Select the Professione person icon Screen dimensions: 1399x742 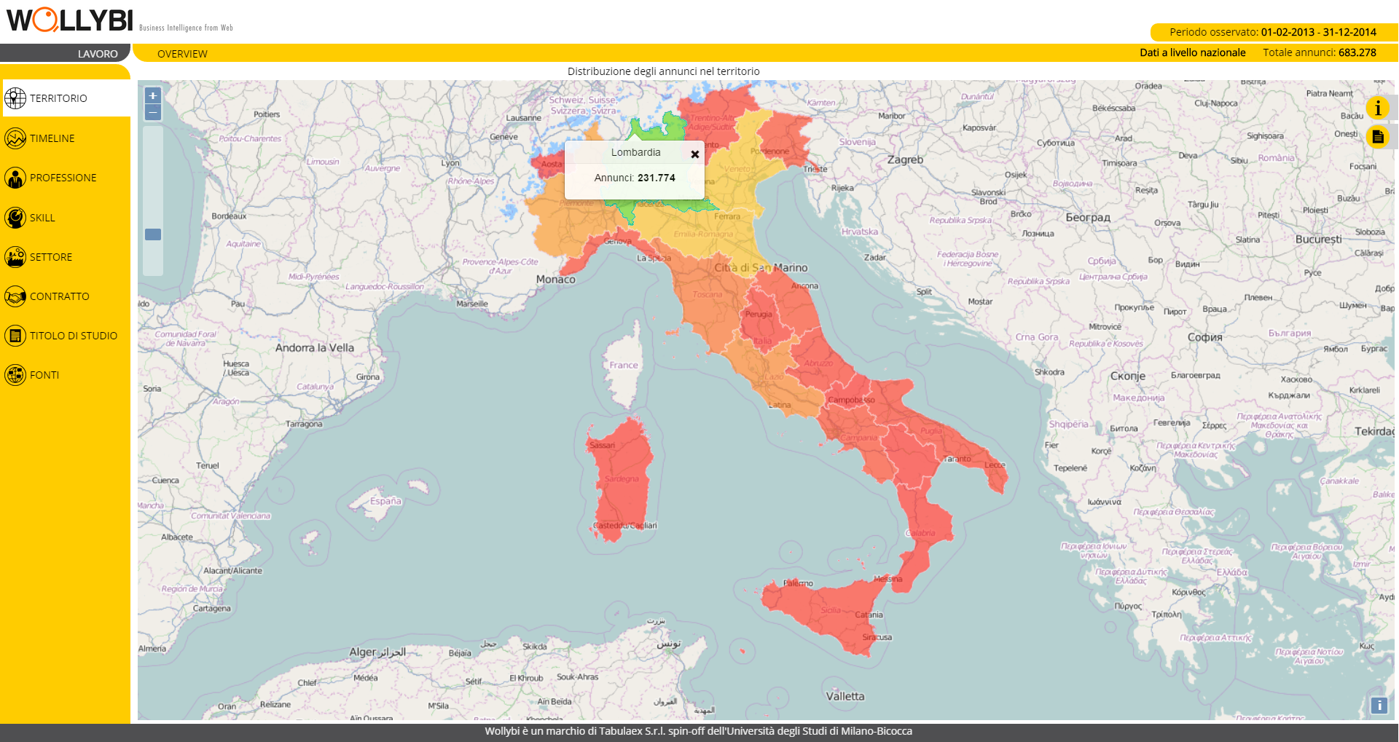(15, 178)
